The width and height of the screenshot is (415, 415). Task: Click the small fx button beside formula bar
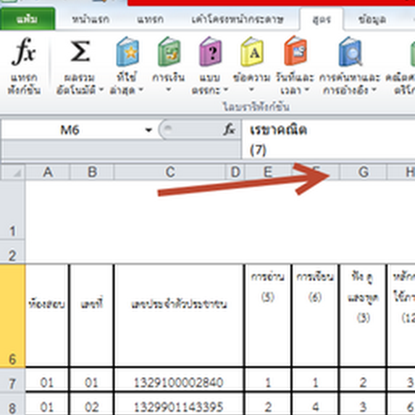(229, 130)
